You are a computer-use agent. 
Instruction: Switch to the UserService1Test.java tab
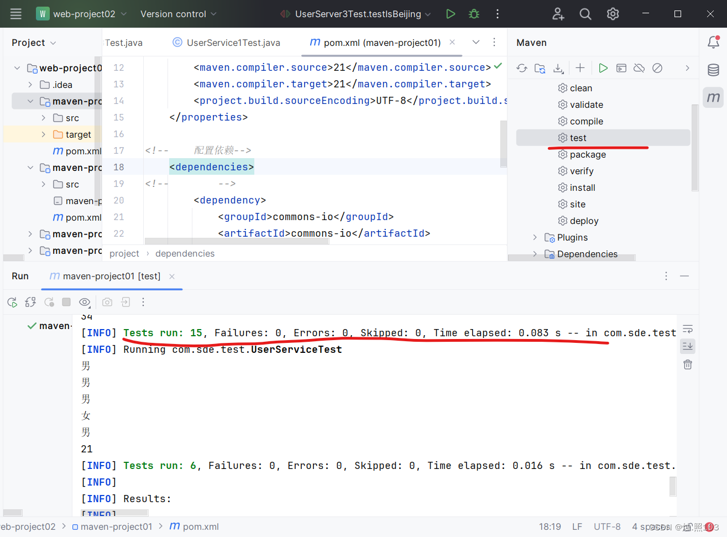point(226,42)
